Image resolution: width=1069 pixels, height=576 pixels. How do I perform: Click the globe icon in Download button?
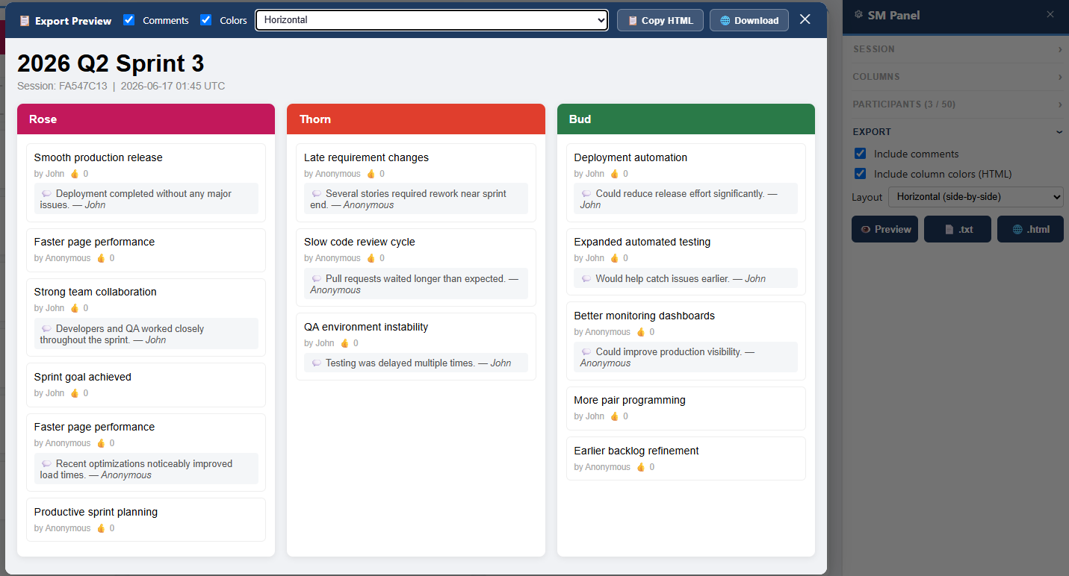pyautogui.click(x=725, y=21)
